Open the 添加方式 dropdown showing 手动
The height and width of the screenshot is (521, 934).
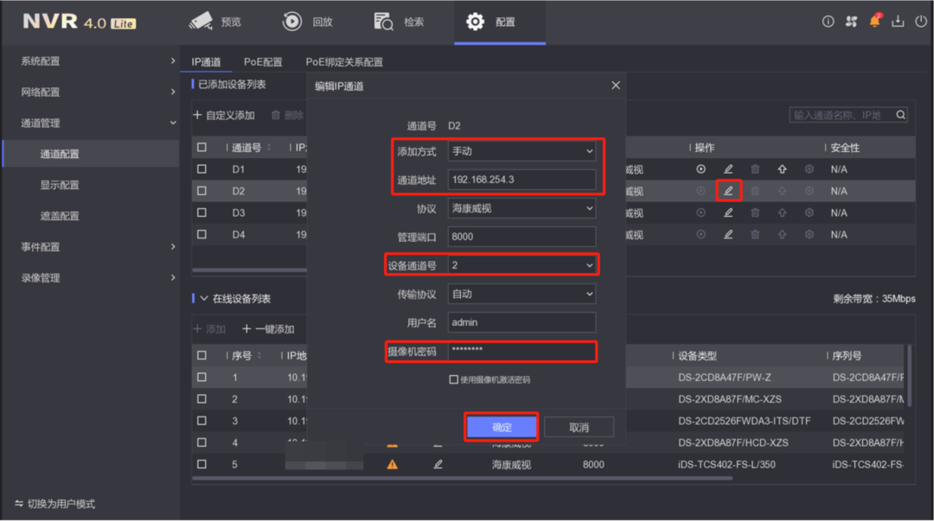pyautogui.click(x=521, y=151)
